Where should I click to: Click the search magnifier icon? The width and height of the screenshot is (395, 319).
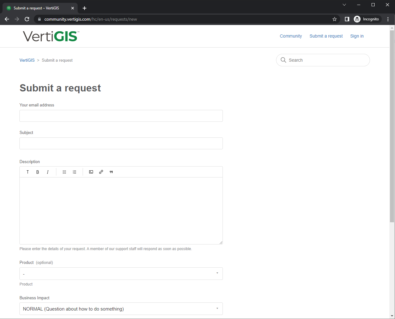tap(283, 60)
